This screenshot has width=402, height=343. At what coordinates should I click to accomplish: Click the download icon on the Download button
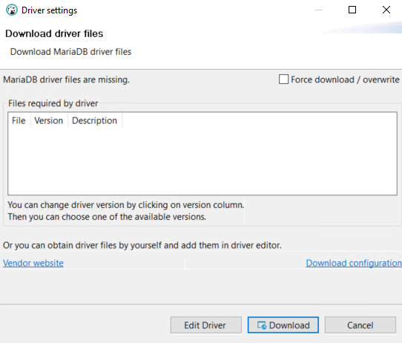262,325
